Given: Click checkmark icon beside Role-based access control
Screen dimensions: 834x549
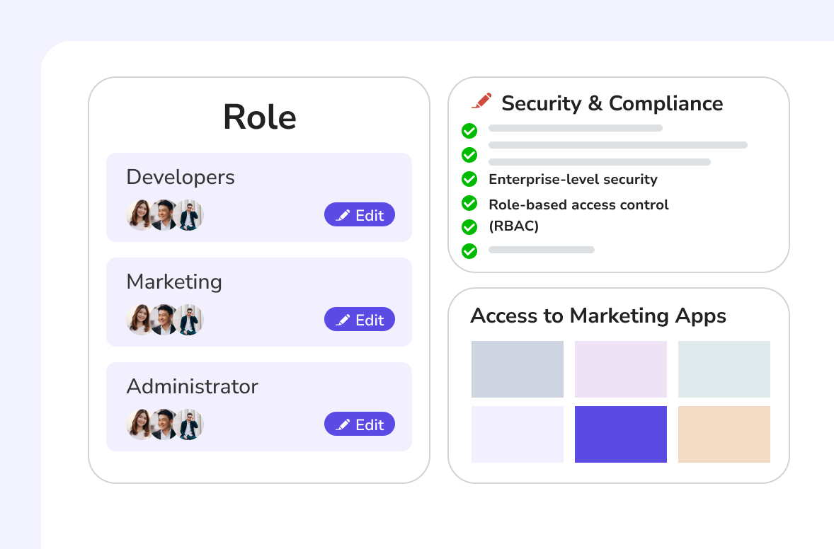Looking at the screenshot, I should (469, 203).
